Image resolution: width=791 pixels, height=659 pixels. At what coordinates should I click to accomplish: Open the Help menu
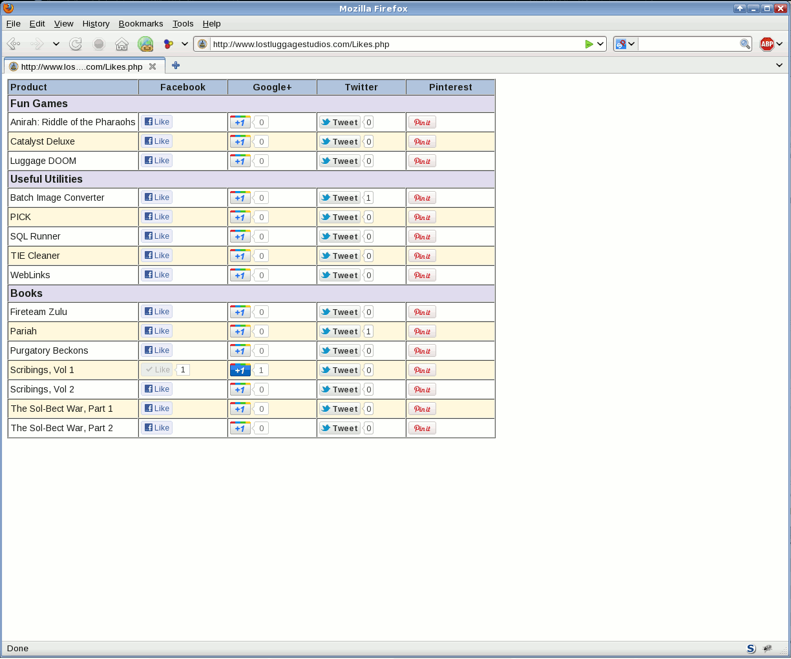click(212, 24)
